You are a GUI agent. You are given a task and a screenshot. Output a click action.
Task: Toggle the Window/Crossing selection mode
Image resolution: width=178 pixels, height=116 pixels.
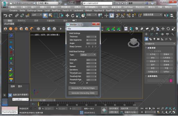click(x=61, y=15)
